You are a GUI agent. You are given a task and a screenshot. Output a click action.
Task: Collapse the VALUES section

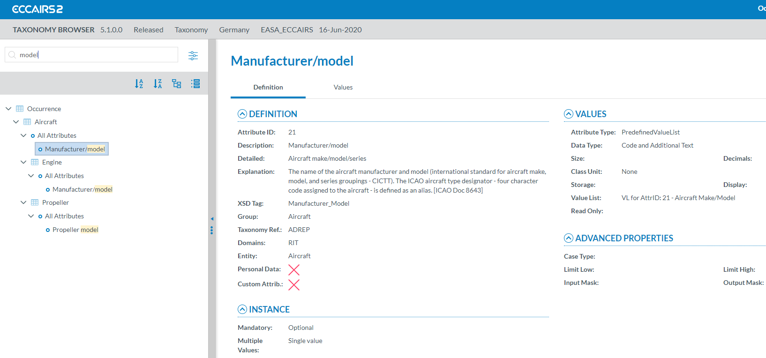569,114
